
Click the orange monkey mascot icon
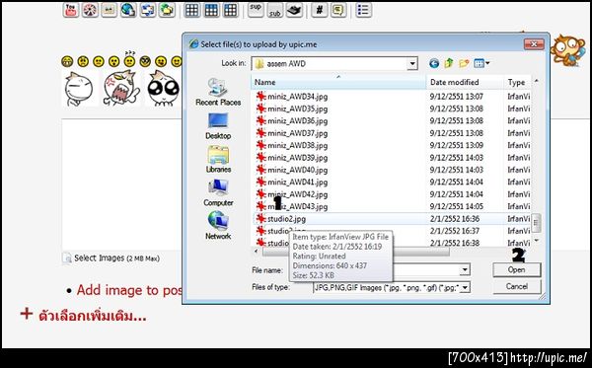tap(567, 50)
